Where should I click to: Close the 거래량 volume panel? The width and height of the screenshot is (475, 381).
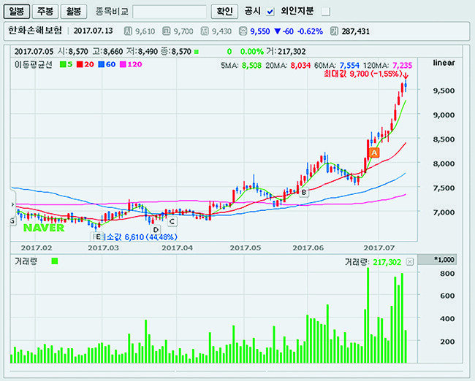click(x=409, y=262)
